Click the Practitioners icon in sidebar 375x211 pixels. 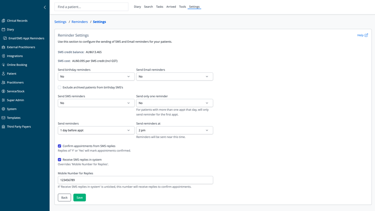coord(3,82)
